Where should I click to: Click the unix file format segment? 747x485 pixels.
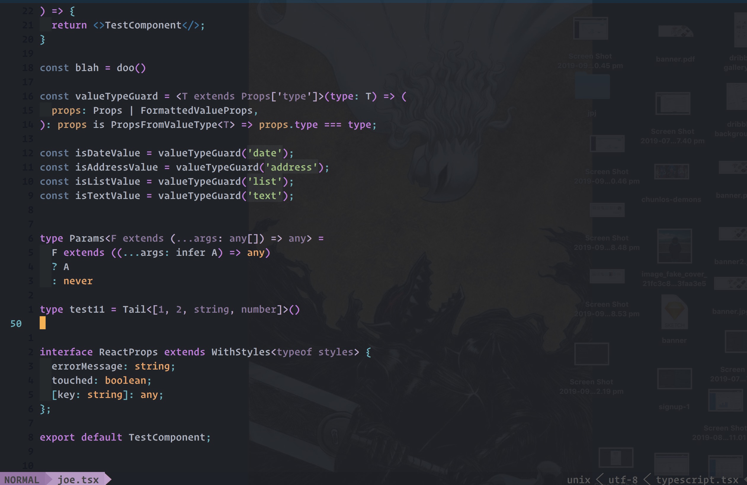click(x=578, y=480)
